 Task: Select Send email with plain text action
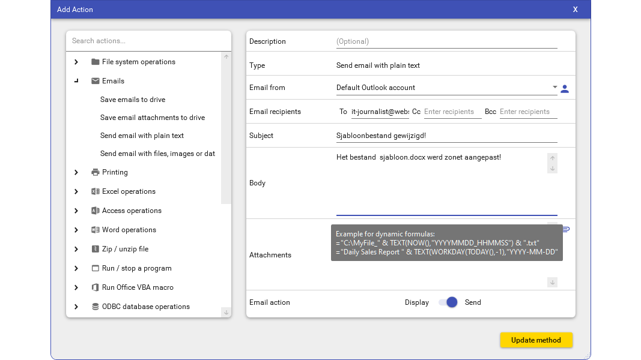click(x=142, y=136)
